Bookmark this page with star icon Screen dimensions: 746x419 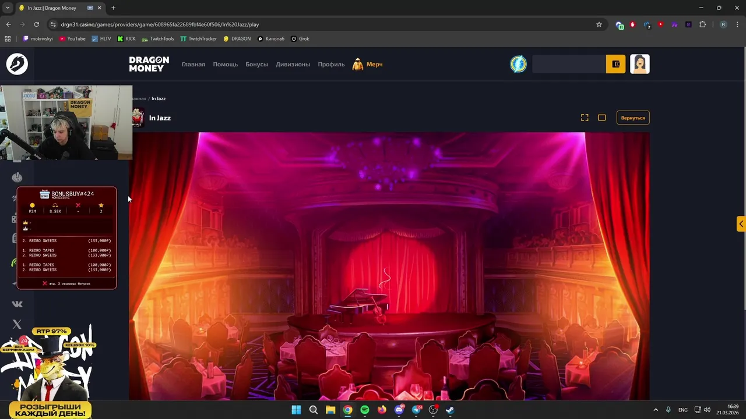click(599, 24)
